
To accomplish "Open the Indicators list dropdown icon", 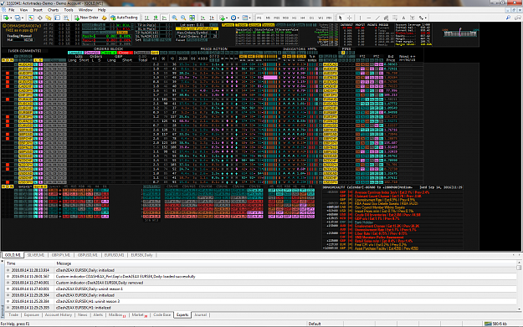I will (223, 18).
